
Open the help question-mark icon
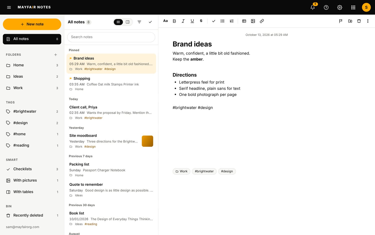[x=326, y=7]
